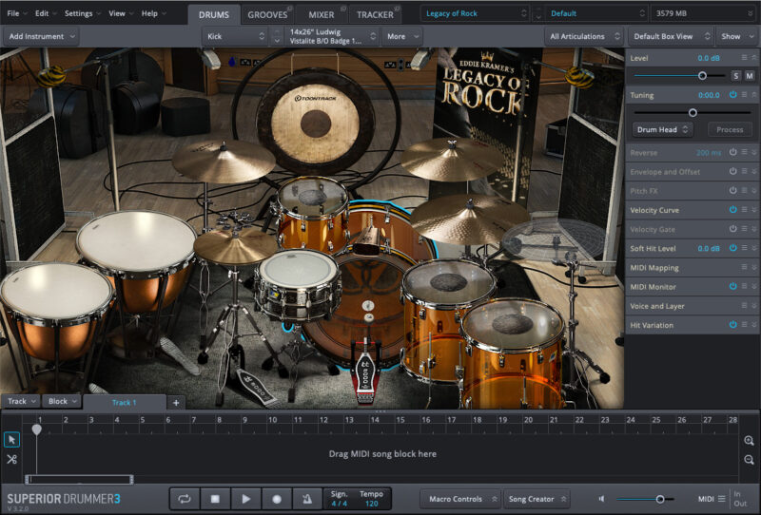Enable the Pitch FX power button
The image size is (761, 515).
tap(732, 191)
